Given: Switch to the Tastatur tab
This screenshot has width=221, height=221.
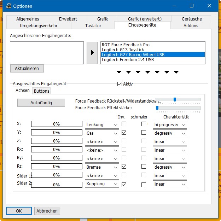Looking at the screenshot, I should coord(93,26).
